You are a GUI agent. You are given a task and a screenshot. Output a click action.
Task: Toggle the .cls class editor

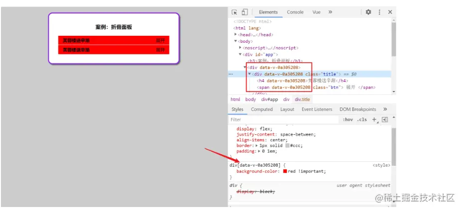pyautogui.click(x=362, y=119)
